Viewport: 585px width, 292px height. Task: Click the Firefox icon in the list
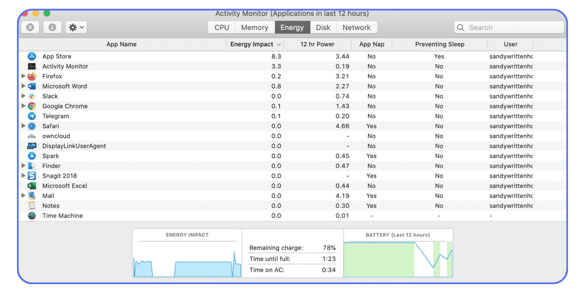pyautogui.click(x=32, y=76)
